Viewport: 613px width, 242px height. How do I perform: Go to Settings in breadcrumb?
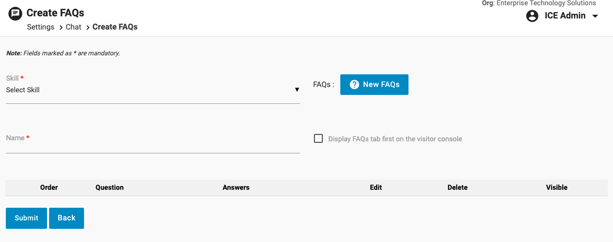coord(41,27)
